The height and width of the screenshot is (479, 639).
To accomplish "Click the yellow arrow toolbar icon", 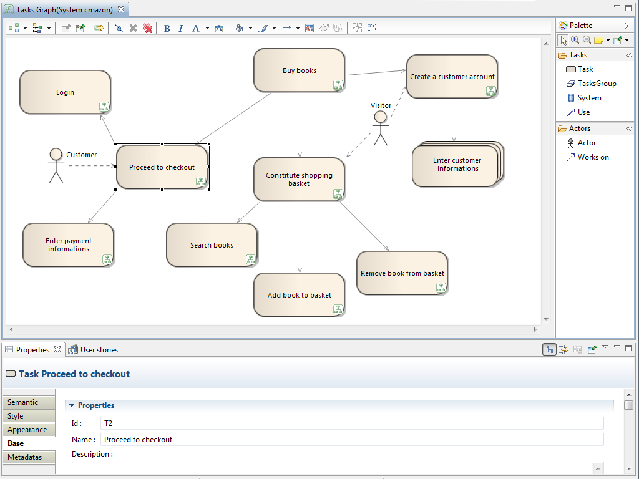I will (x=99, y=28).
